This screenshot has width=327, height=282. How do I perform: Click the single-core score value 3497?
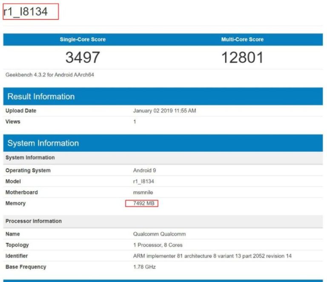tap(83, 57)
